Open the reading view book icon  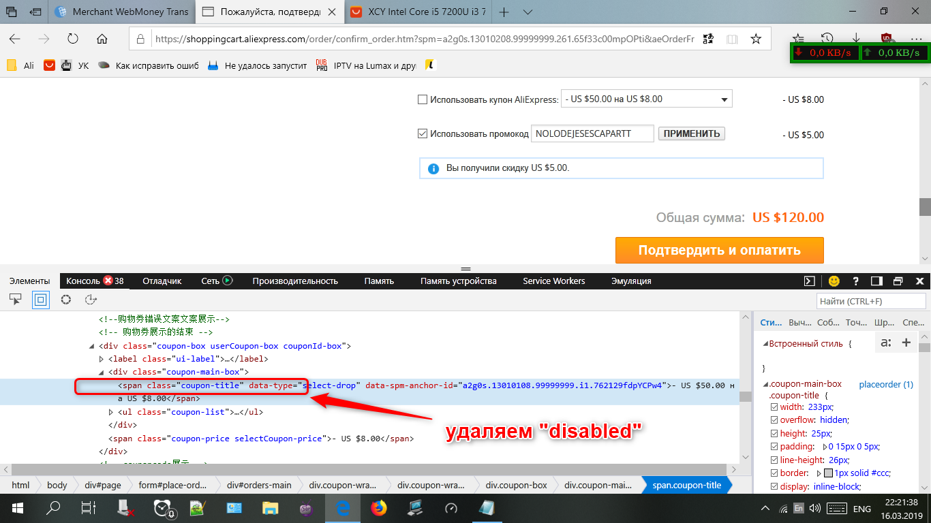[732, 39]
